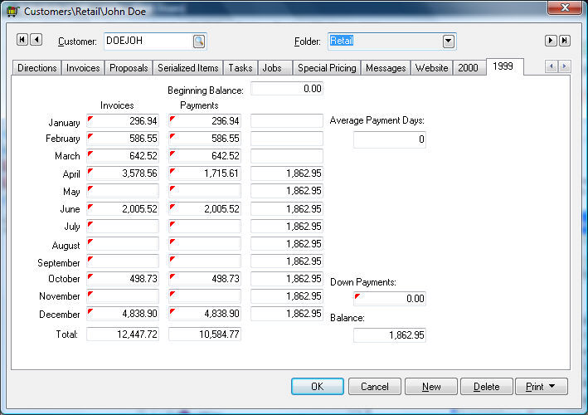Click the April invoices amount field
Screen dimensions: 588x415
123,173
